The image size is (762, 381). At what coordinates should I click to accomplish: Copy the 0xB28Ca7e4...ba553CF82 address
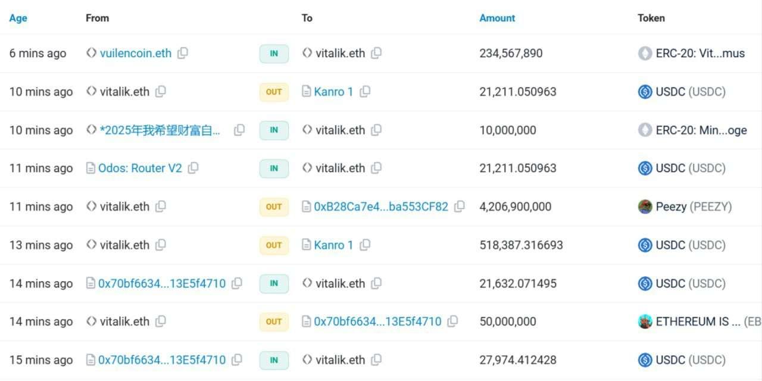459,207
